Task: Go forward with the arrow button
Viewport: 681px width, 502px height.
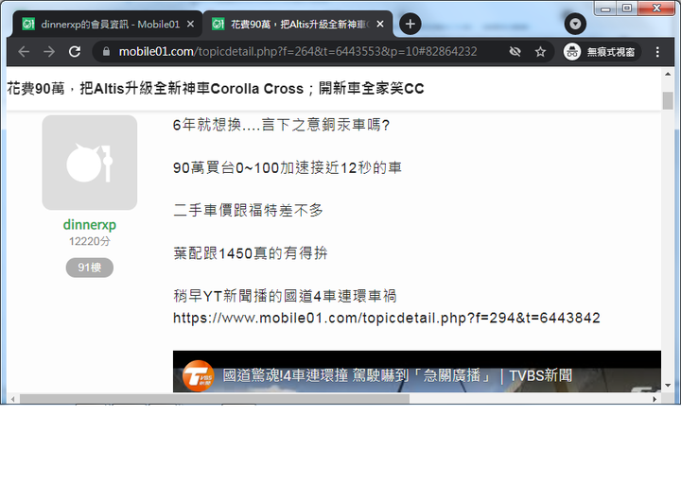Action: click(x=49, y=52)
